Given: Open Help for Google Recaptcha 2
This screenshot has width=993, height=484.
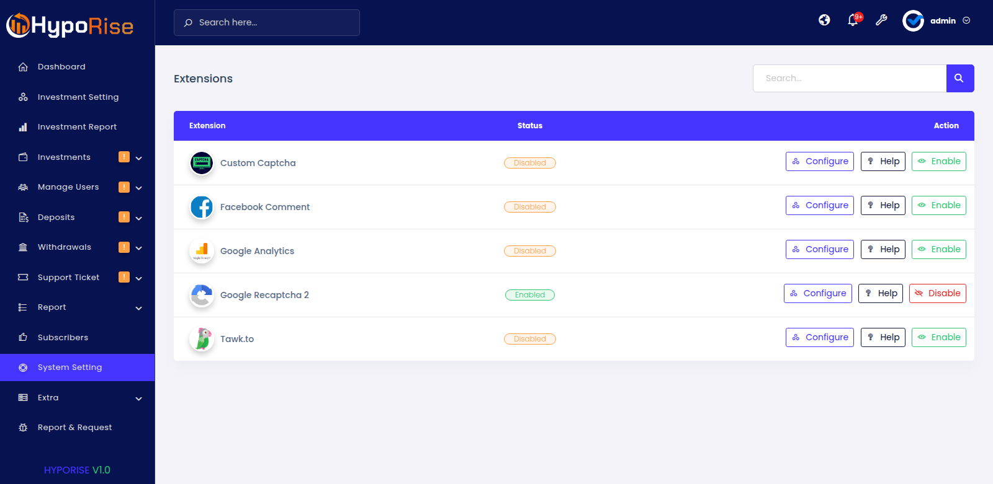Looking at the screenshot, I should [880, 293].
